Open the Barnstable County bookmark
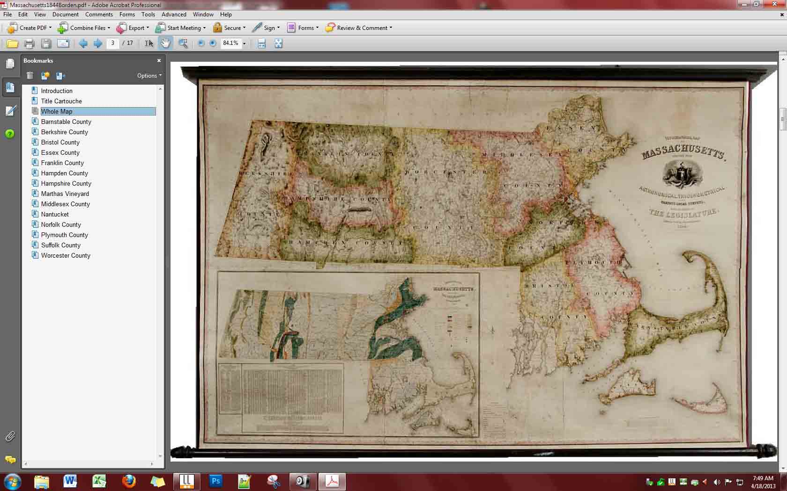Image resolution: width=787 pixels, height=491 pixels. click(66, 122)
